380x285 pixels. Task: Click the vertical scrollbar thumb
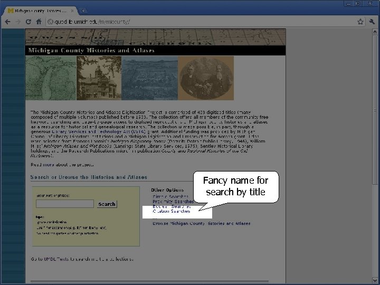375,110
